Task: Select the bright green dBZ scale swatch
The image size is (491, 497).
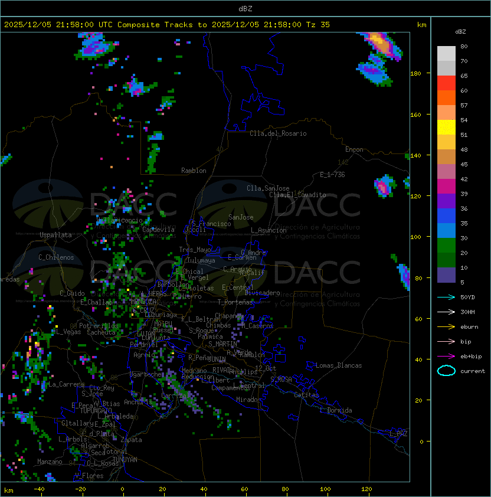Action: (x=446, y=246)
